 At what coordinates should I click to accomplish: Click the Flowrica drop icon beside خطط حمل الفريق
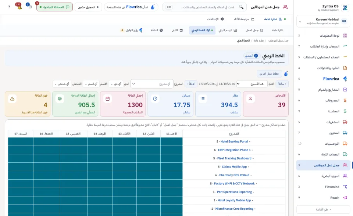coord(286,73)
